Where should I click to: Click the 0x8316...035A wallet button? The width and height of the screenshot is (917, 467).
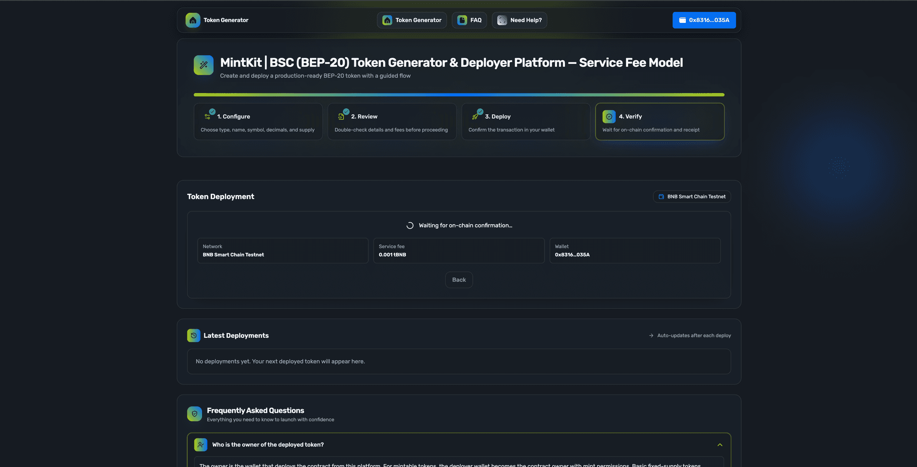[704, 20]
